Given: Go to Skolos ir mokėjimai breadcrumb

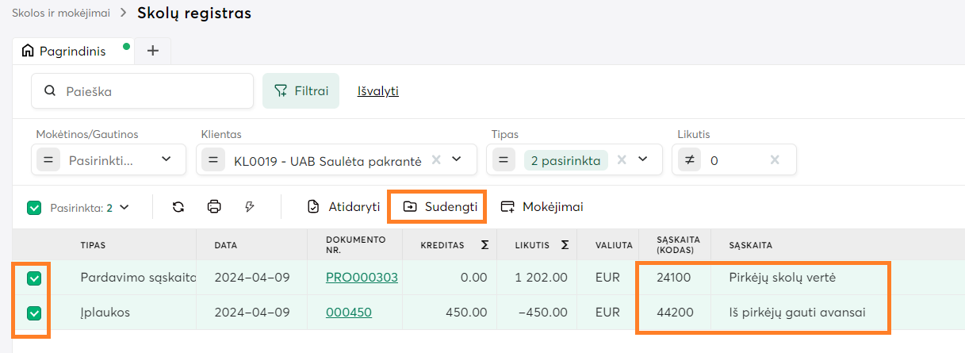Looking at the screenshot, I should click(x=61, y=13).
